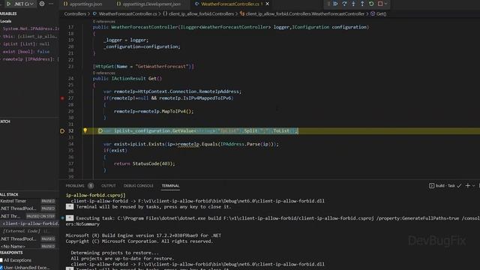Image resolution: width=480 pixels, height=270 pixels.
Task: Collapse the Locals scope
Action: coord(30,21)
